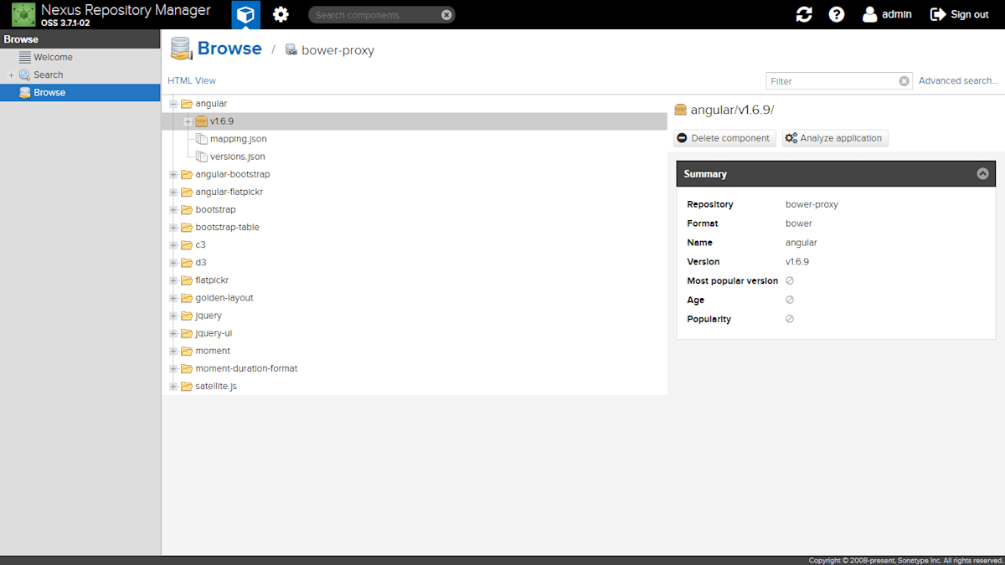Expand the angular-flatpickr folder
1005x565 pixels.
pos(173,192)
